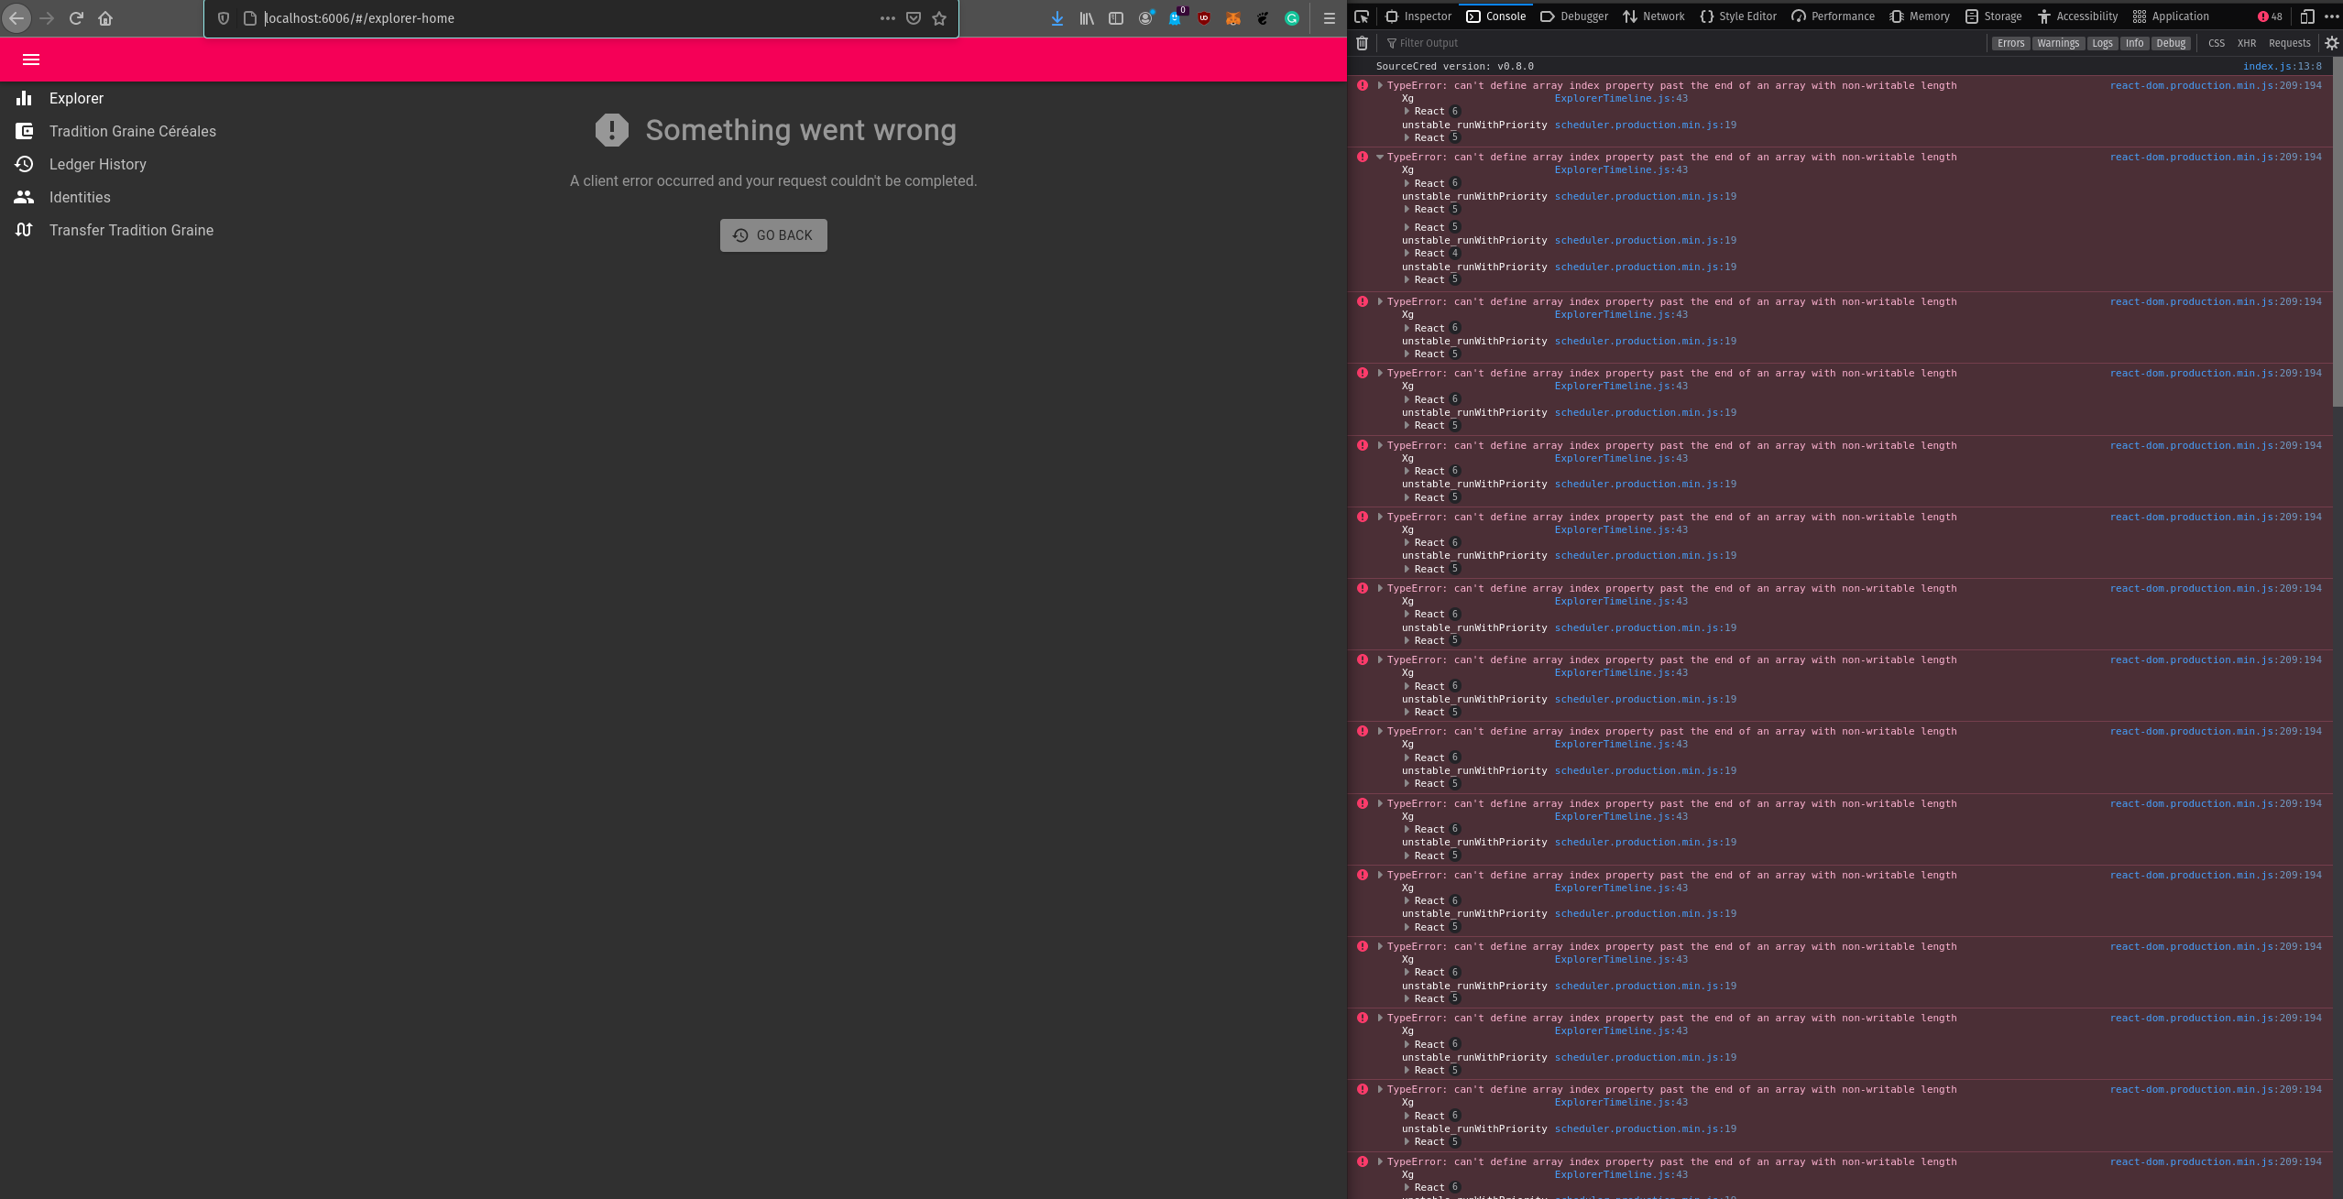Enable the Warnings console filter
This screenshot has width=2343, height=1199.
(x=2057, y=43)
